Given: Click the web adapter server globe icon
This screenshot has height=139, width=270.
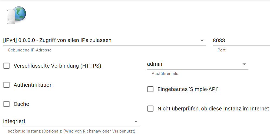Looking at the screenshot, I should coord(16,15).
